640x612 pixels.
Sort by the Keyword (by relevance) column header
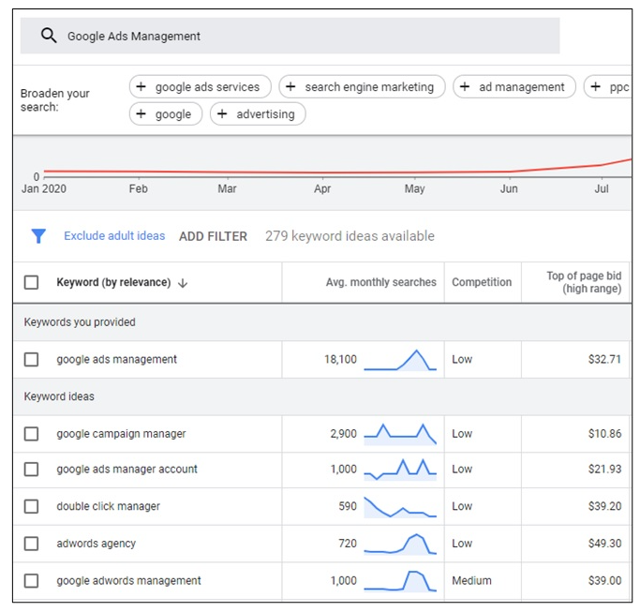[113, 282]
